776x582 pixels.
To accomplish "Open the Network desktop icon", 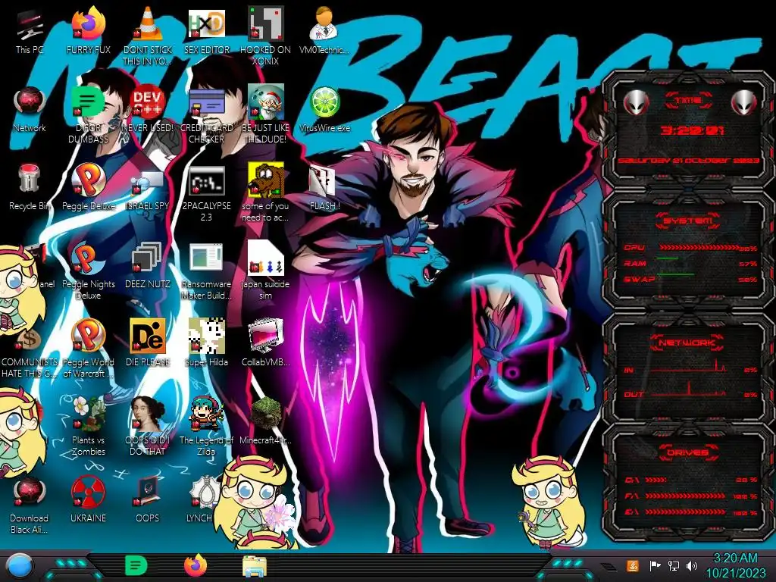I will point(30,111).
